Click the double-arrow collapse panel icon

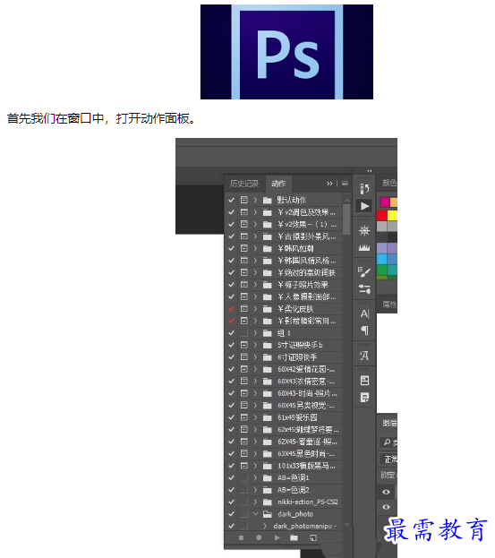click(329, 184)
